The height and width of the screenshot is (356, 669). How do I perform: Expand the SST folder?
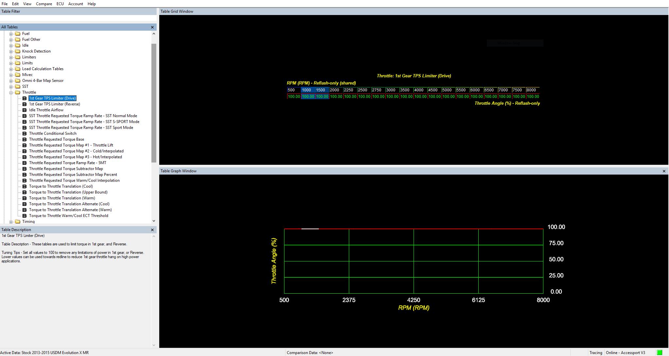pos(11,86)
